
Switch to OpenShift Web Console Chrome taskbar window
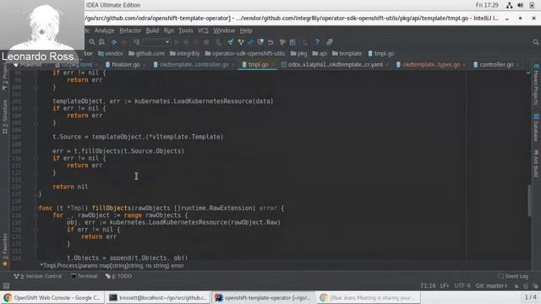coord(52,298)
